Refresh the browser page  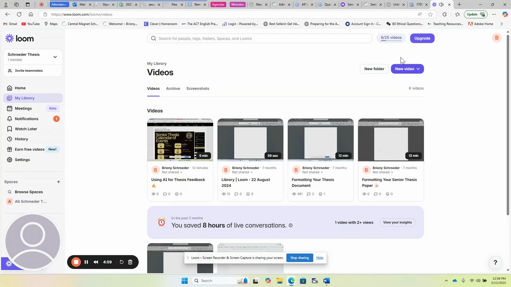[19, 14]
